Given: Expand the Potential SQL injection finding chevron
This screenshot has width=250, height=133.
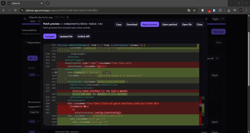Looking at the screenshot, I should tap(38, 132).
